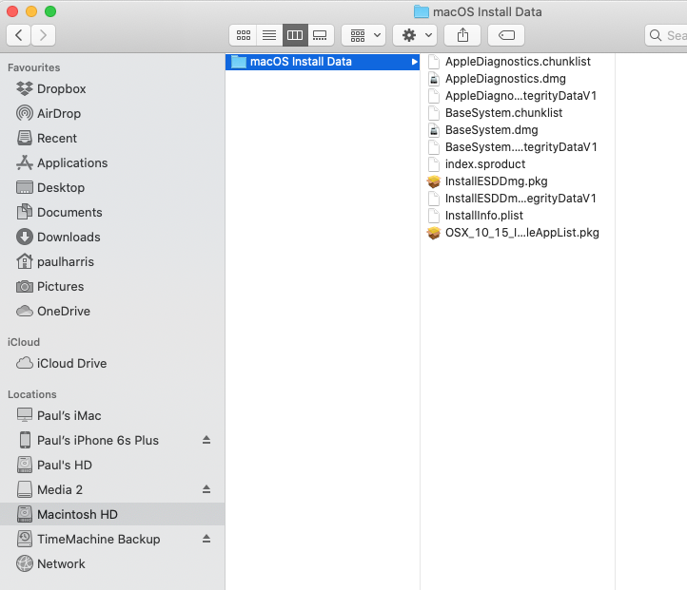This screenshot has height=590, width=687.
Task: Go forward with the right chevron button
Action: point(43,35)
